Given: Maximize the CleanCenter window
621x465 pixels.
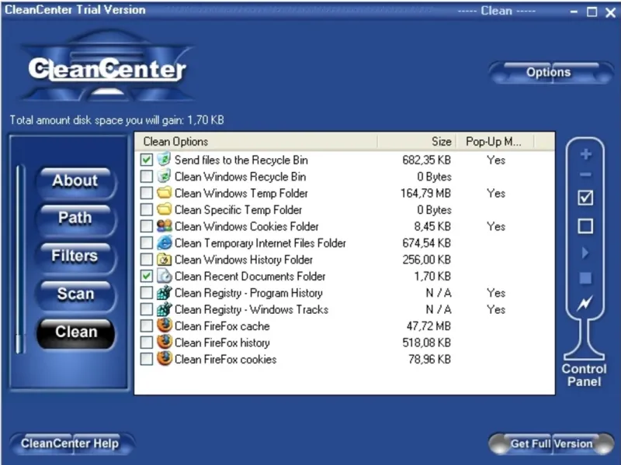Looking at the screenshot, I should click(592, 12).
